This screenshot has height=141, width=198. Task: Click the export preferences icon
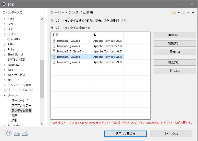pyautogui.click(x=25, y=134)
